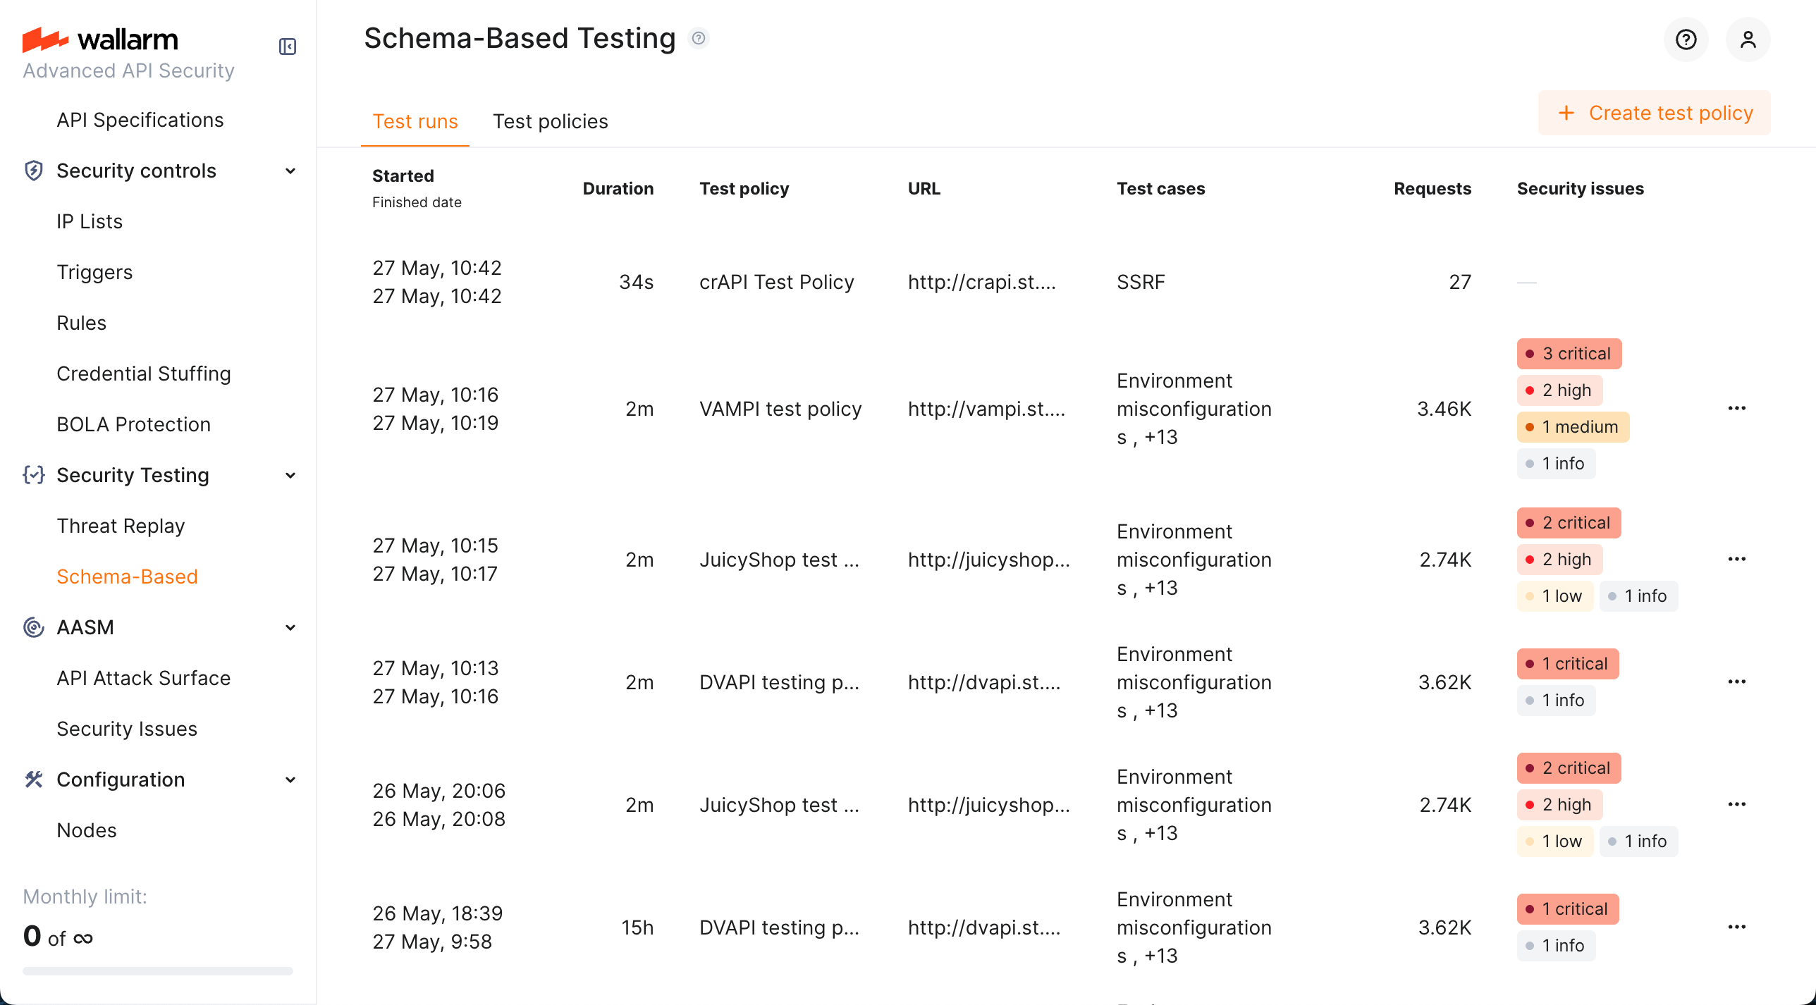
Task: Click the Wallarm logo
Action: click(x=100, y=39)
